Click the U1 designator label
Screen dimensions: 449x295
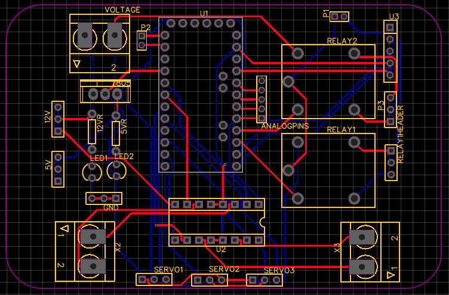pos(204,14)
